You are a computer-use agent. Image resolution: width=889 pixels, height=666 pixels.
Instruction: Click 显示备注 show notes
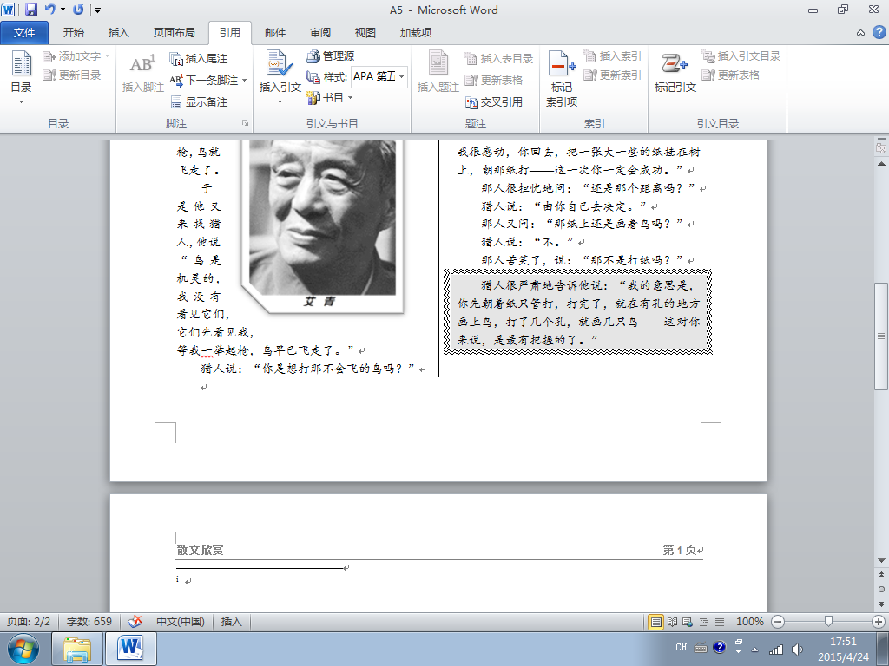coord(199,102)
